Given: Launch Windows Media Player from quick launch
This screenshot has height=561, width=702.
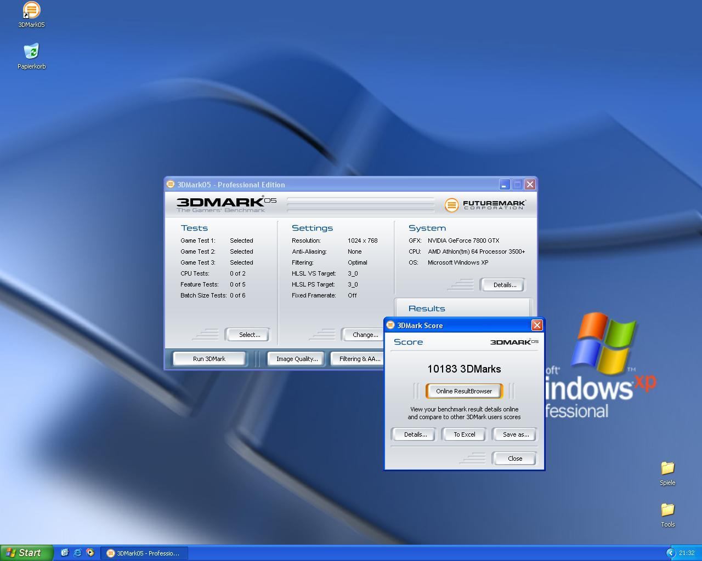Looking at the screenshot, I should (90, 553).
